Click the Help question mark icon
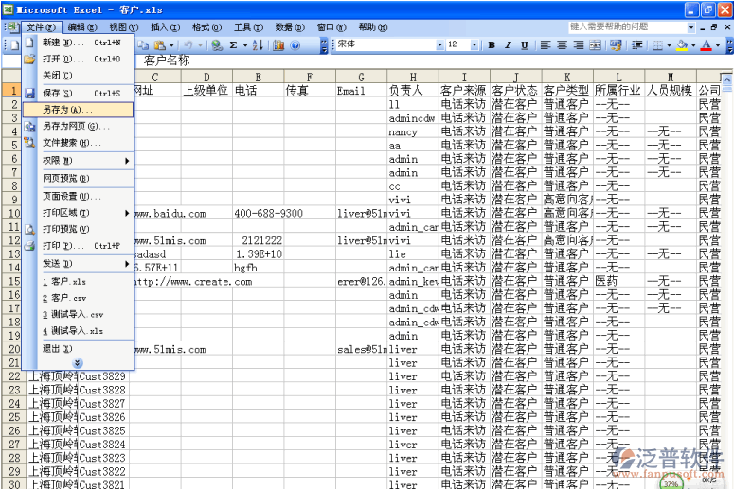Screen dimensions: 734x489 295,45
